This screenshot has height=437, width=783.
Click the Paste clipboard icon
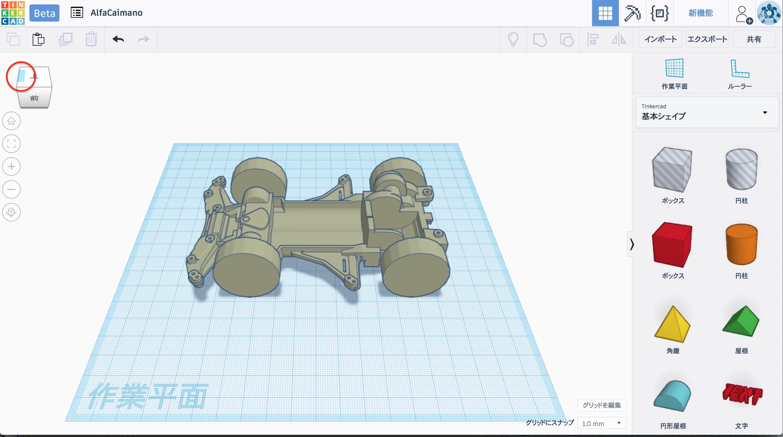[38, 39]
